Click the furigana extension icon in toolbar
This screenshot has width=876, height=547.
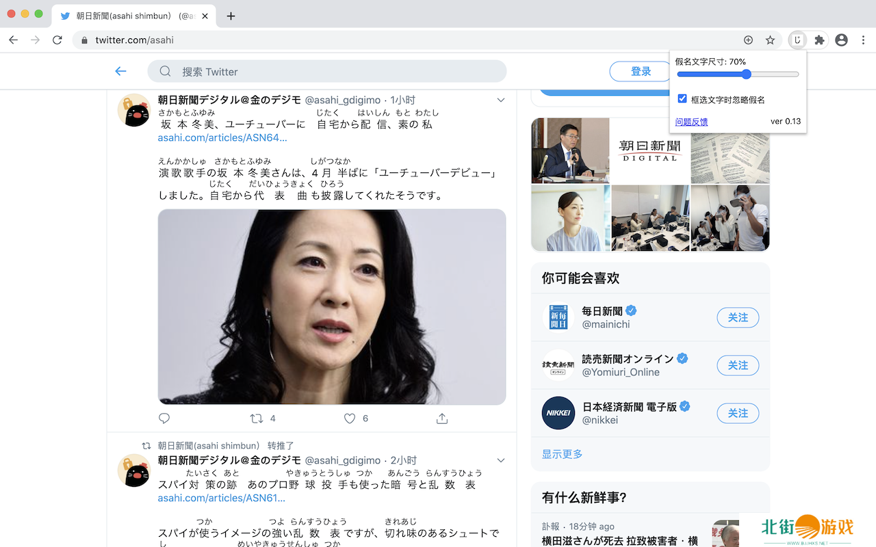(797, 40)
